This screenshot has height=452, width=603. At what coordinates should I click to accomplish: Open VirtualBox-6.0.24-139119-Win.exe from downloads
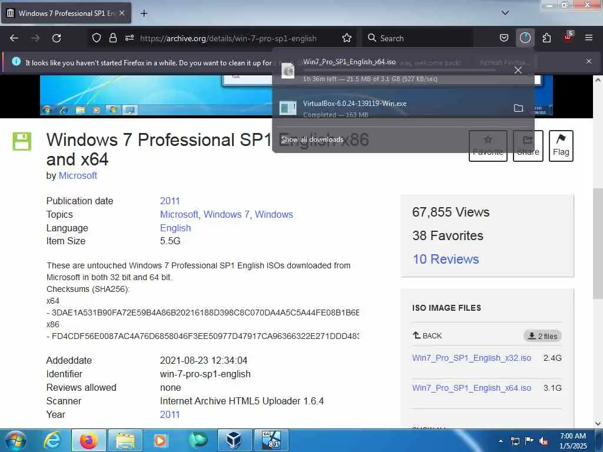(x=392, y=108)
